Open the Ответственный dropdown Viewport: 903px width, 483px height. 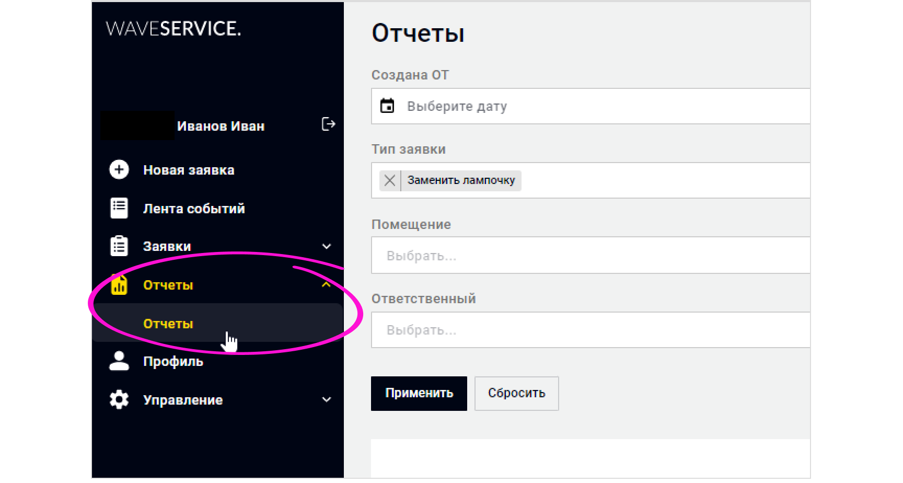591,330
